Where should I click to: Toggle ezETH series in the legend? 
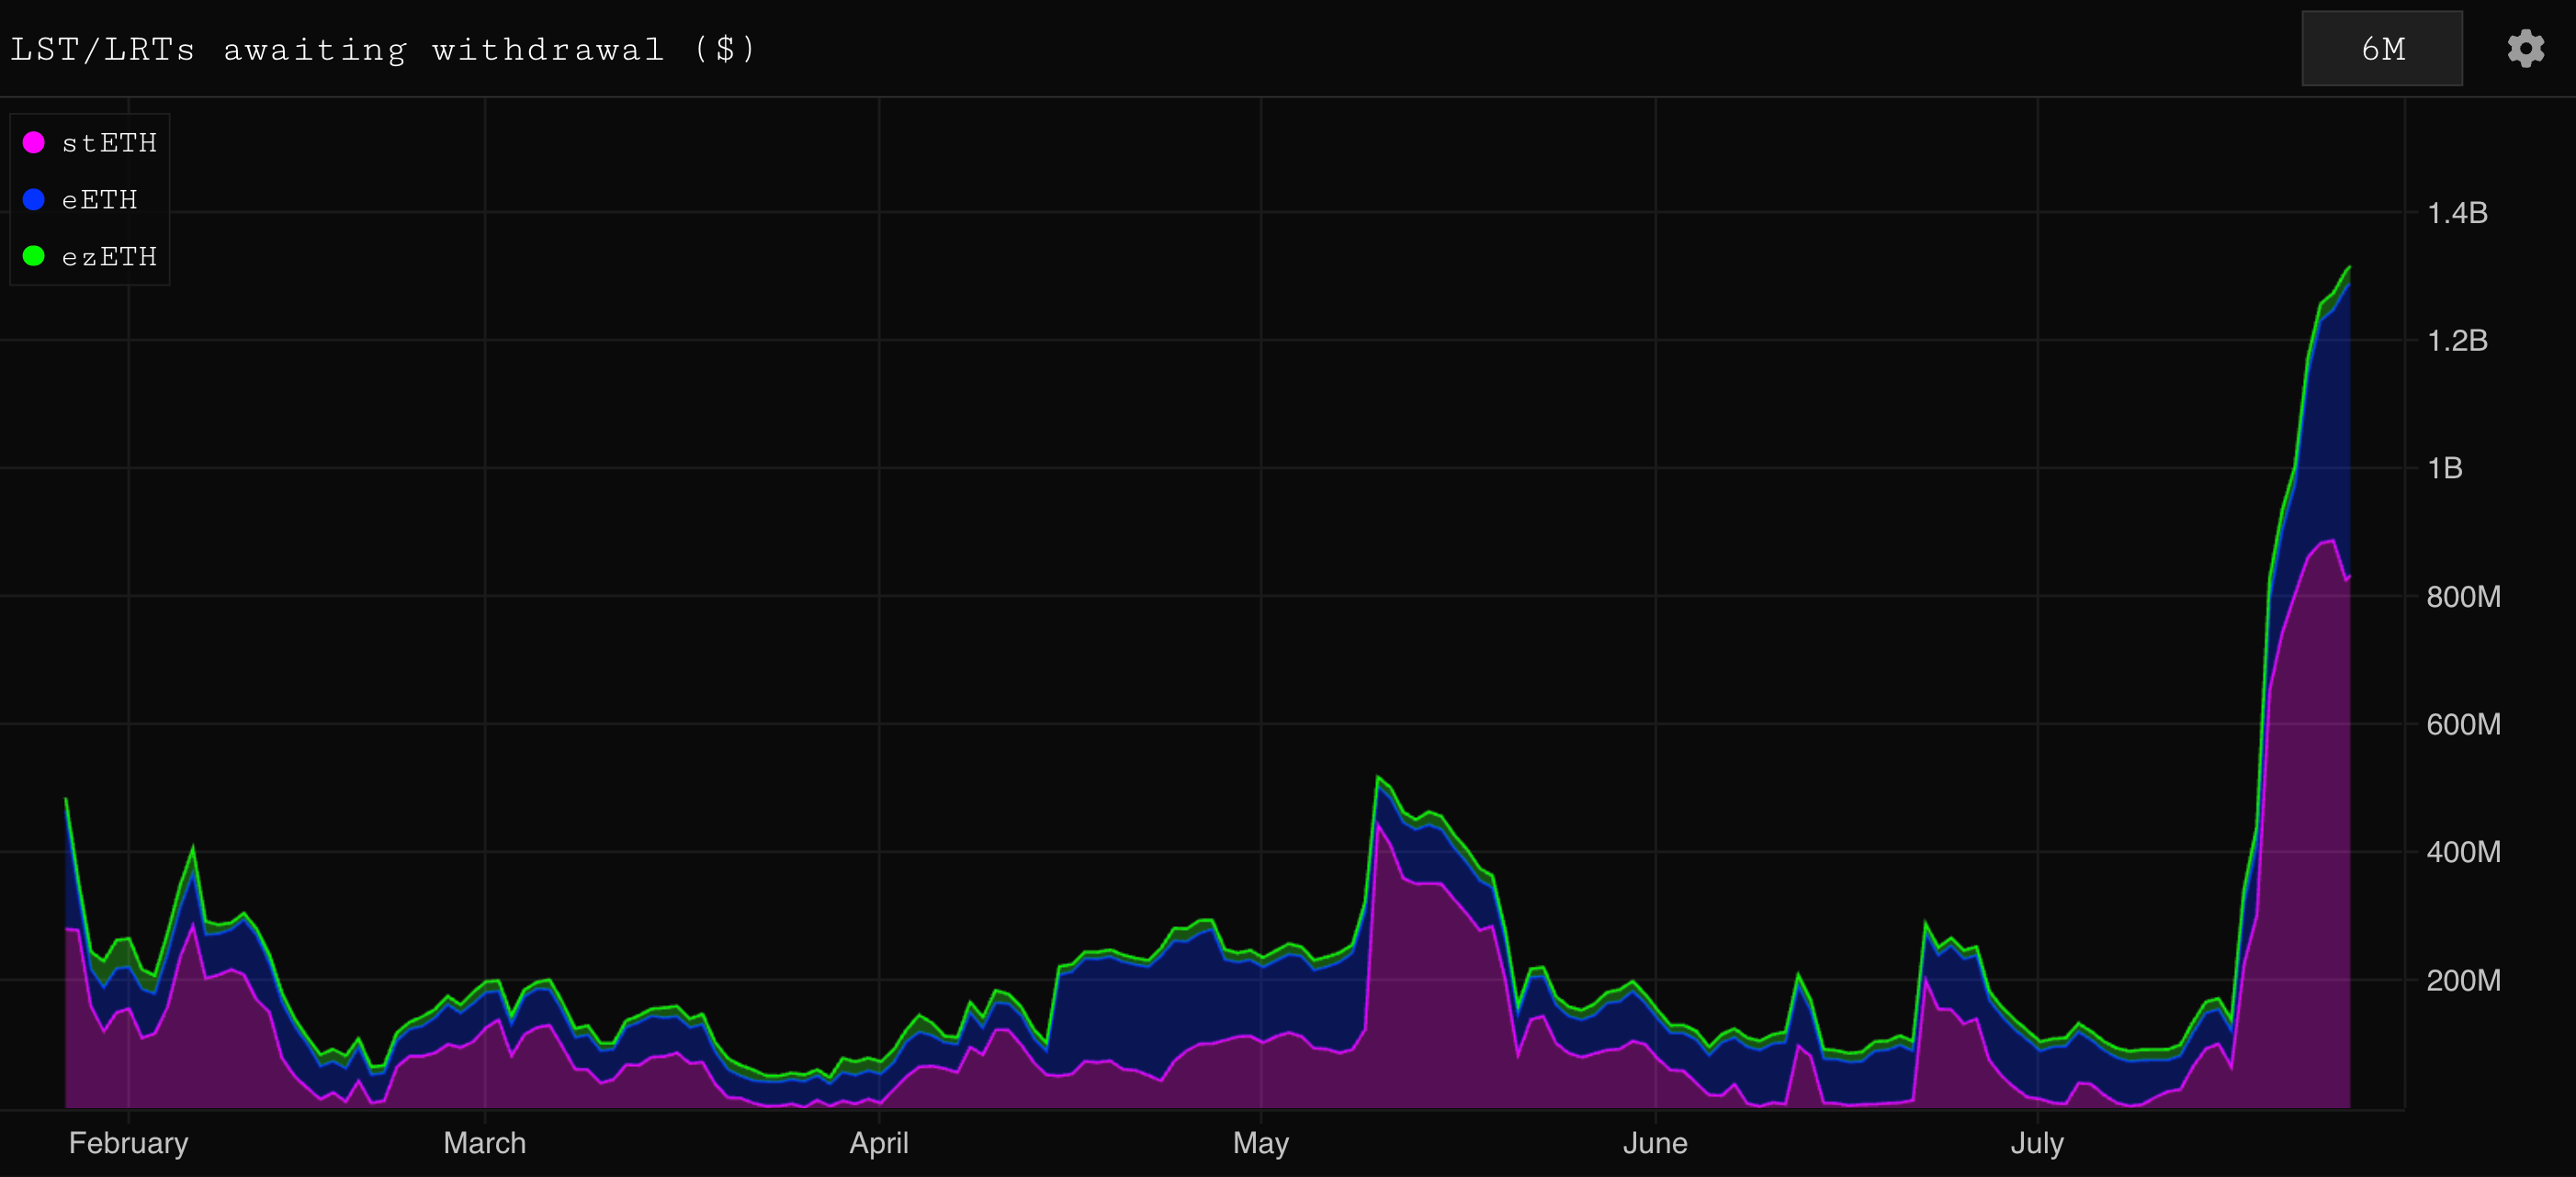[x=109, y=257]
